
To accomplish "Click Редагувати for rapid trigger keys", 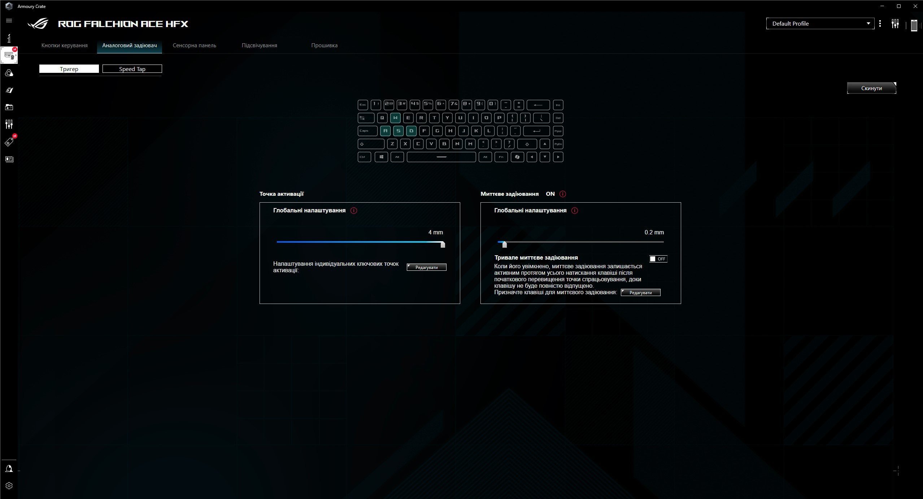I will pos(641,292).
